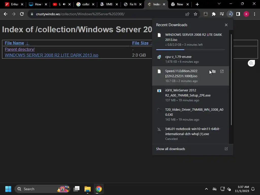The image size is (260, 195).
Task: Open T20_Video_Driver download entry
Action: pyautogui.click(x=190, y=115)
